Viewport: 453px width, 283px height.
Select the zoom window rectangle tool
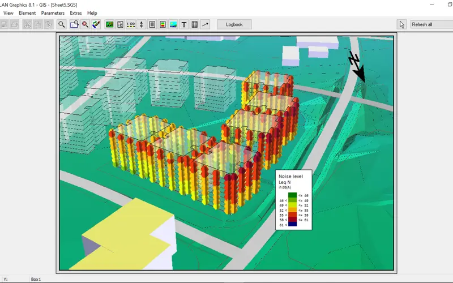click(x=74, y=24)
